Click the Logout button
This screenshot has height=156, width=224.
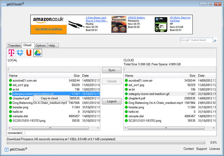(x=111, y=101)
